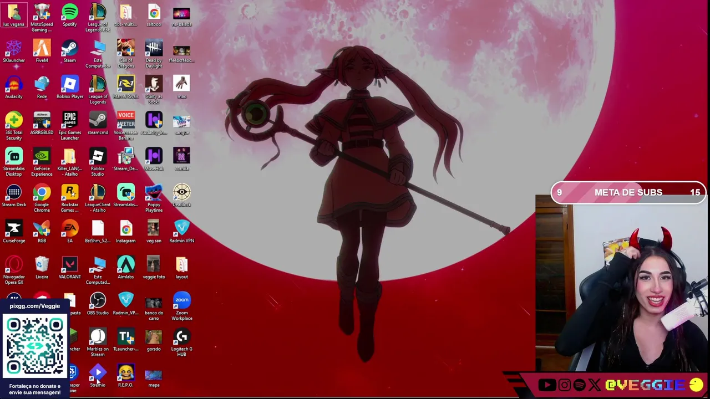Open the EA app shortcut
710x399 pixels.
70,232
